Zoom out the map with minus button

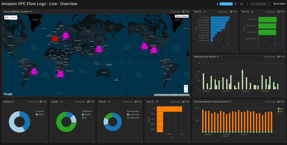coord(186,91)
